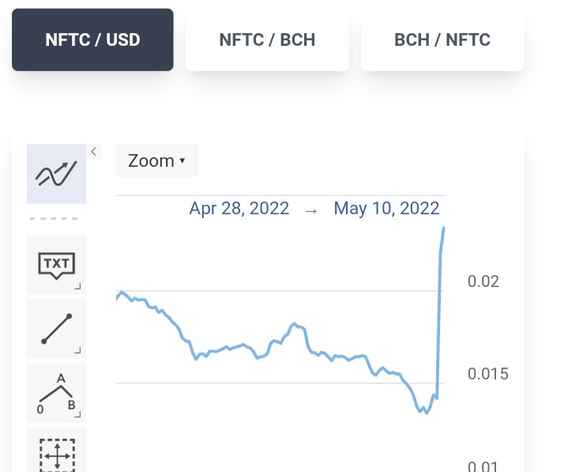Select the dashed box measure tool
Image resolution: width=568 pixels, height=472 pixels.
(x=57, y=451)
